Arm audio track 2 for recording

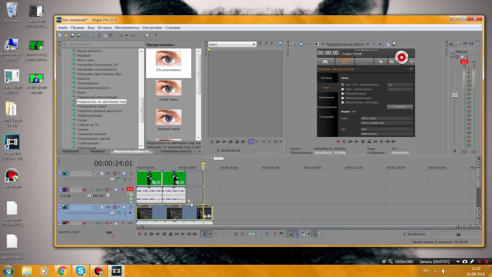coord(84,190)
